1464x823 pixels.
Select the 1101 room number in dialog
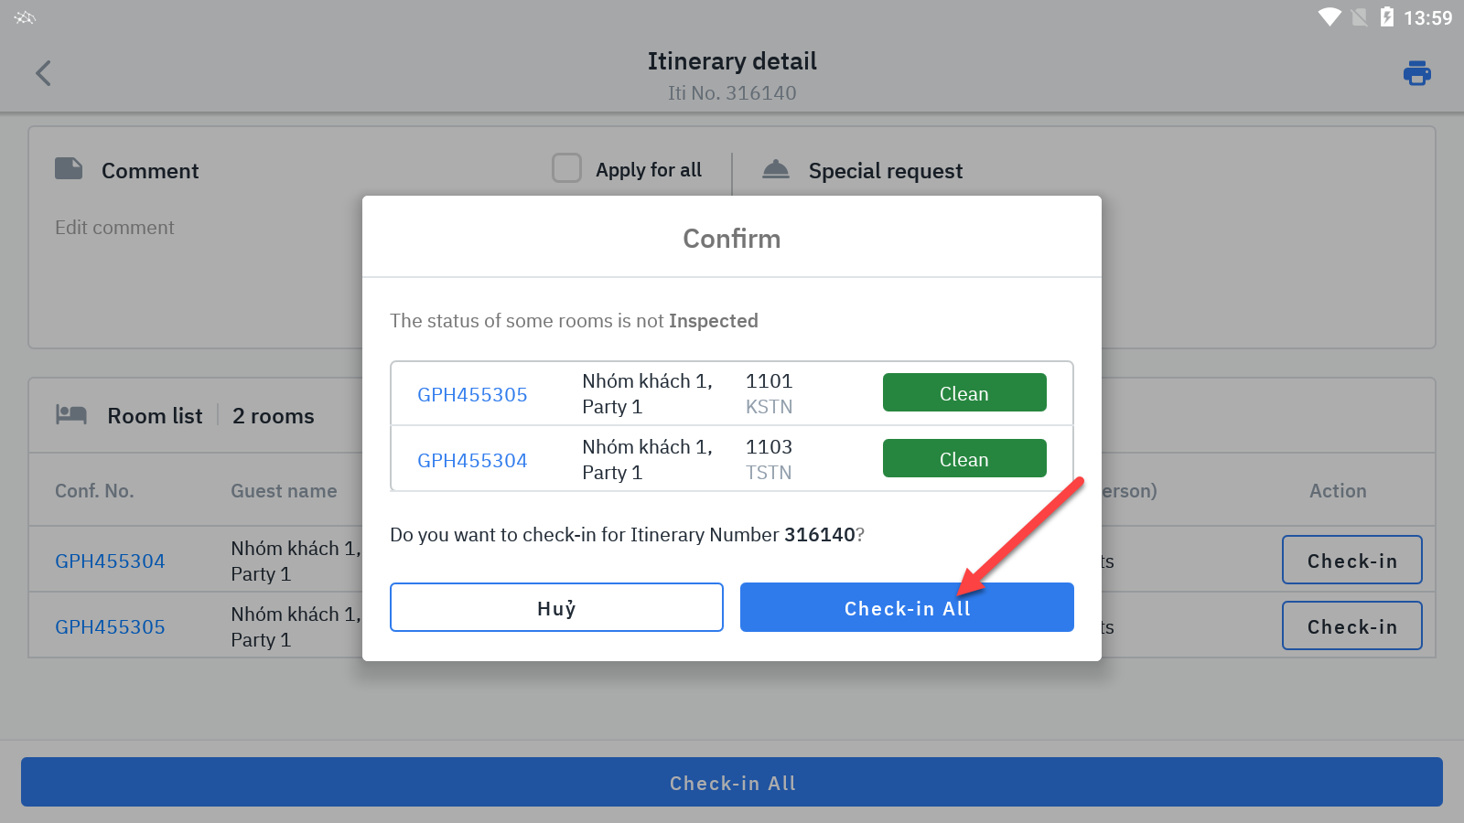(x=769, y=381)
